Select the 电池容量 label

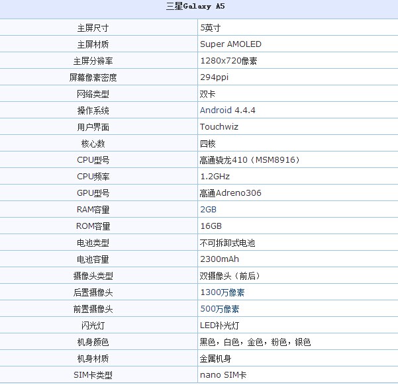click(x=93, y=259)
